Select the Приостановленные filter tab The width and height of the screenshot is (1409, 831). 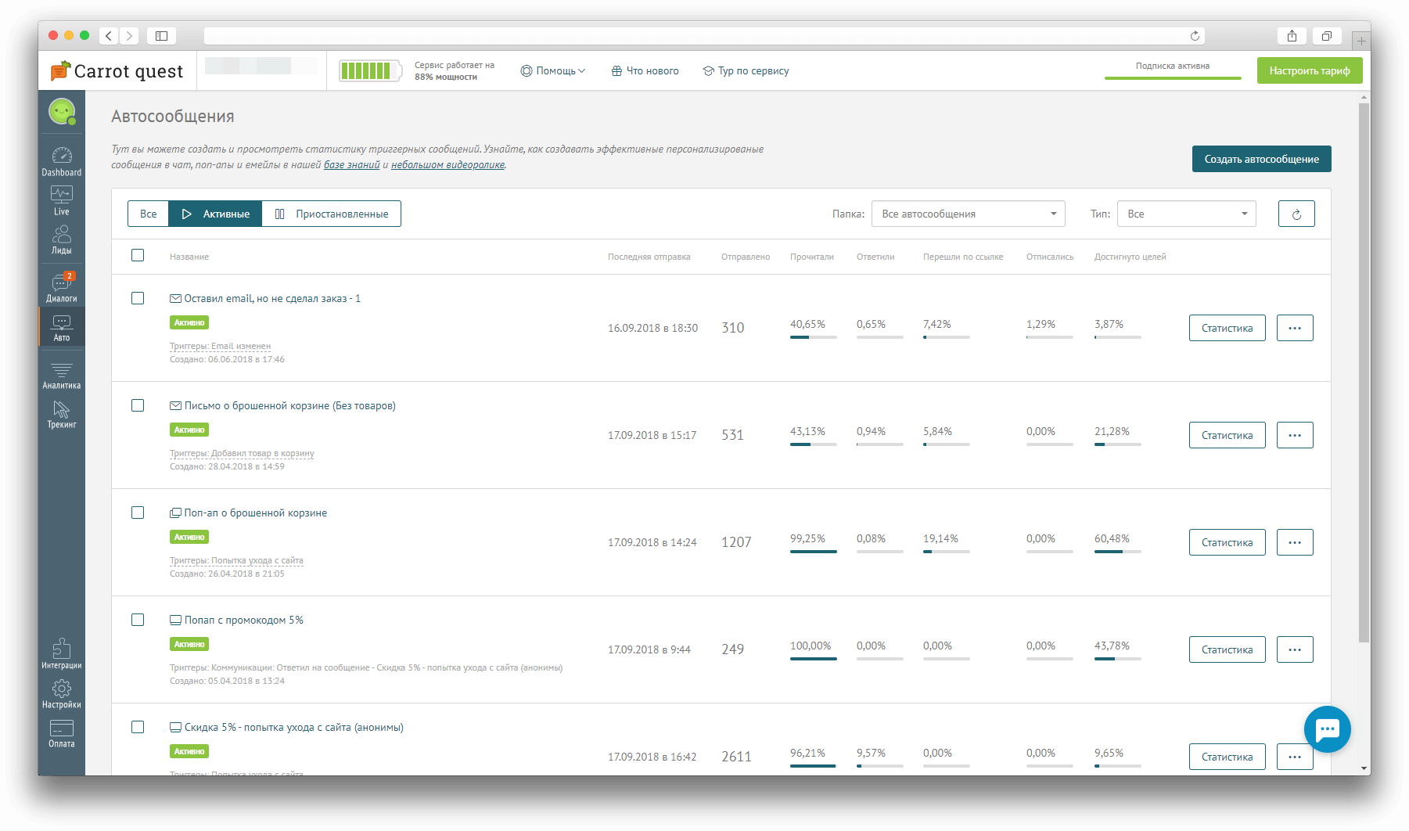pos(332,214)
